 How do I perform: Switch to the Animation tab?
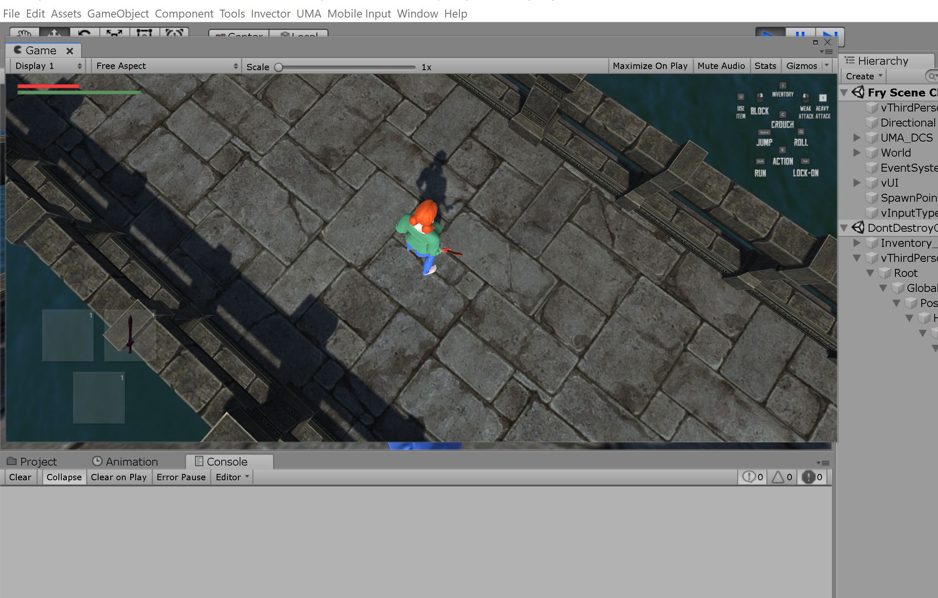125,461
